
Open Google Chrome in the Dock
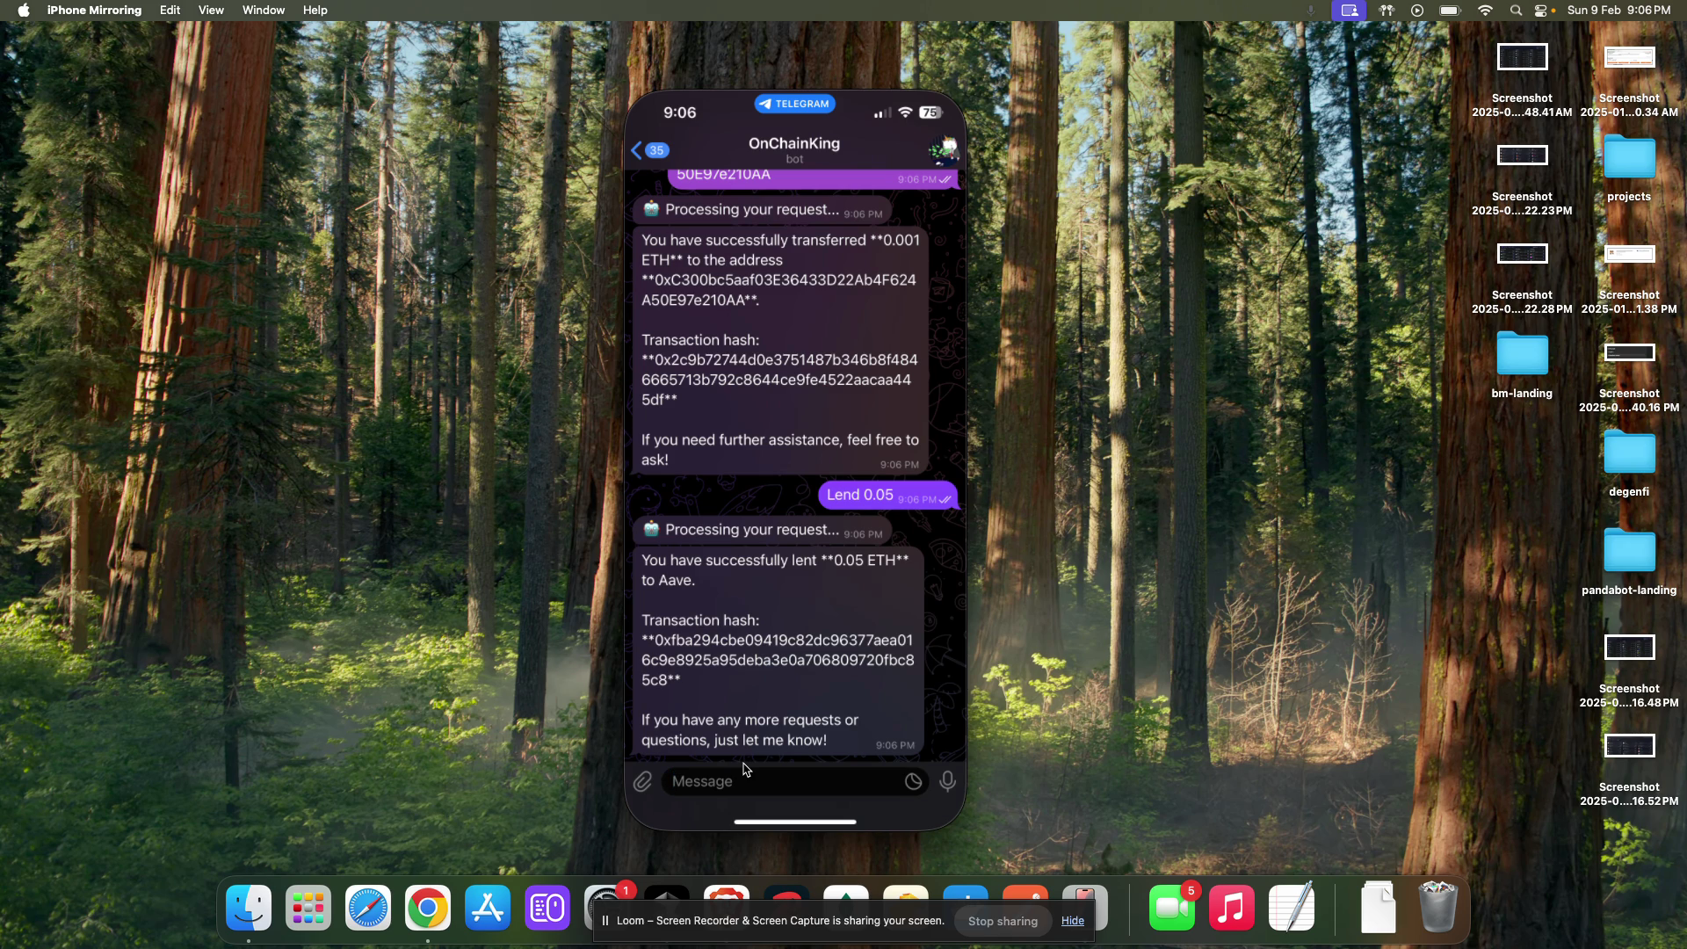(428, 908)
